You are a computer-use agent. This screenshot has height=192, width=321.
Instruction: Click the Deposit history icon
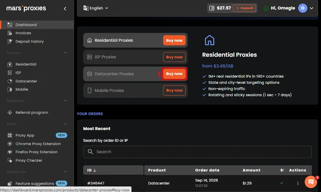[9, 41]
